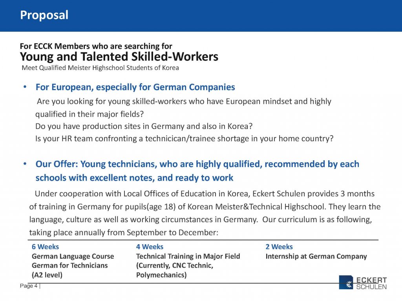402x301 pixels.
Task: Click the '2 Weeks' column heading
Action: 279,247
